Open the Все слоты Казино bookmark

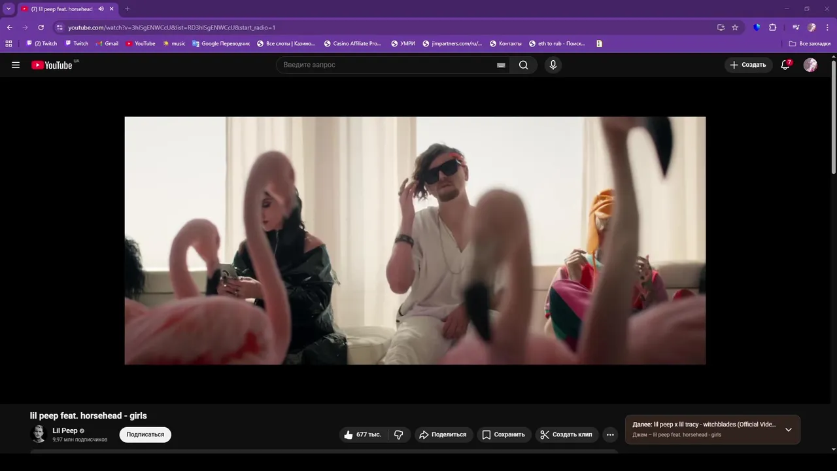coord(286,44)
